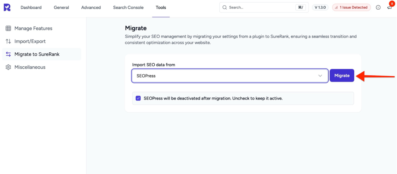Viewport: 397px width, 174px height.
Task: Click the 'Import SEO data from' label
Action: 154,65
